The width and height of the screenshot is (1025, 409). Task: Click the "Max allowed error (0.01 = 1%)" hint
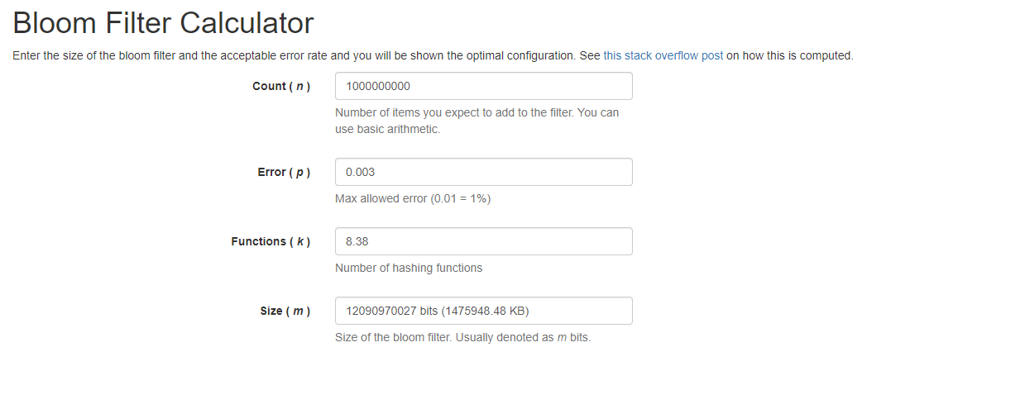[x=413, y=198]
